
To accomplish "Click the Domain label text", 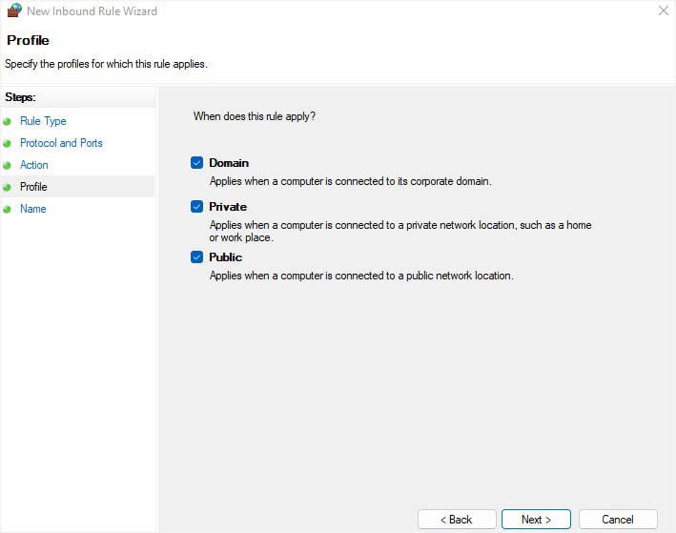I will tap(229, 163).
